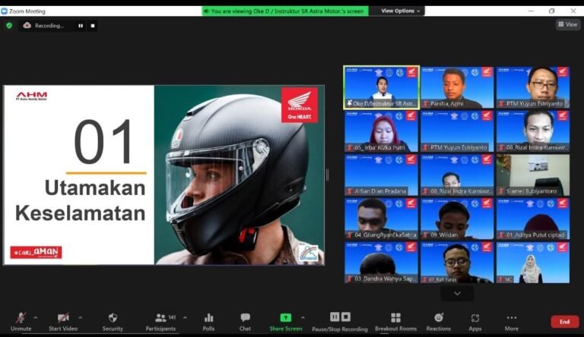Screen dimensions: 584x337
Task: Expand arrow next to Participants
Action: [185, 318]
